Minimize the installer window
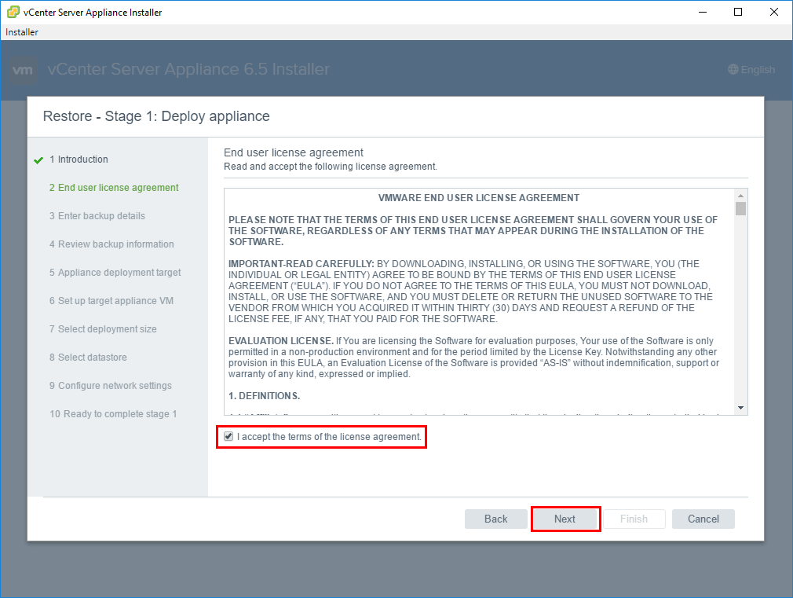793x598 pixels. click(703, 12)
